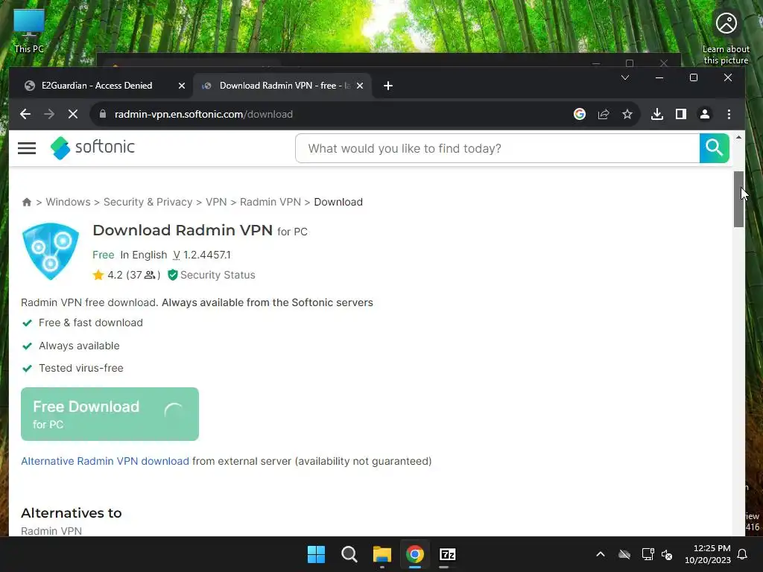Show hidden system tray icons
Screen dimensions: 763x572
[601, 554]
